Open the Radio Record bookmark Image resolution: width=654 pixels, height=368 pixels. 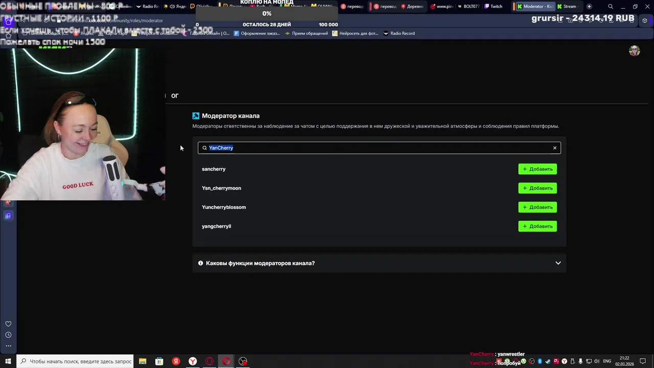399,33
